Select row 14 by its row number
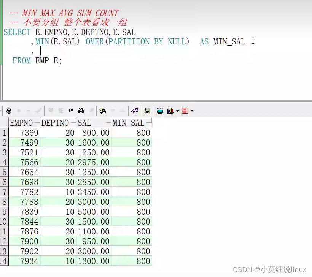Image resolution: width=312 pixels, height=277 pixels. [4, 261]
